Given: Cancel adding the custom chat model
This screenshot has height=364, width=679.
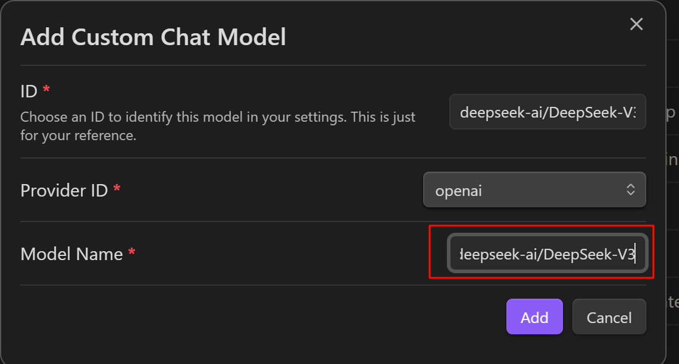Looking at the screenshot, I should 609,317.
